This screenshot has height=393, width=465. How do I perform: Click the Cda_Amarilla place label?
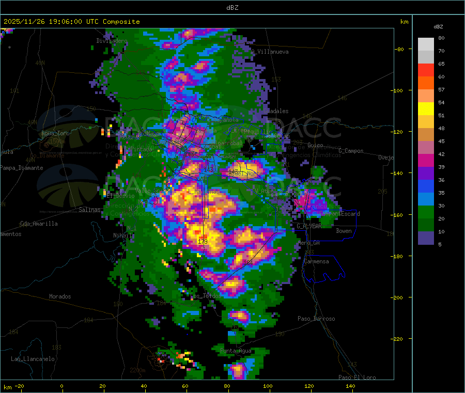[39, 224]
